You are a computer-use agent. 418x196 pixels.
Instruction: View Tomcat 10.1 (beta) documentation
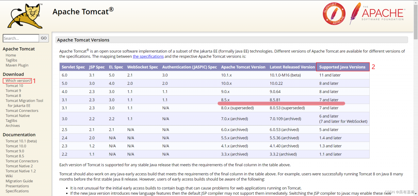21,141
